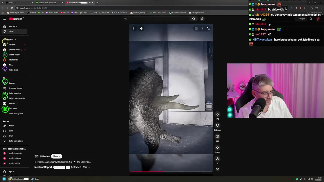Open Oyun gaming section
324x182 pixels.
click(14, 136)
